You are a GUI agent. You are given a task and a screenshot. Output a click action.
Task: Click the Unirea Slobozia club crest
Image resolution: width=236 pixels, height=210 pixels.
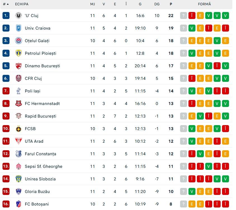[18, 179]
